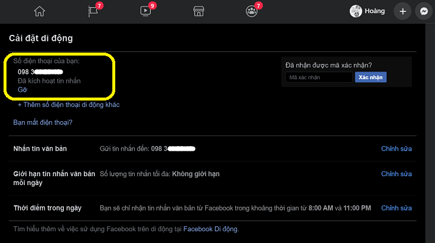This screenshot has height=243, width=435.
Task: Open the Watch video icon
Action: 145,11
